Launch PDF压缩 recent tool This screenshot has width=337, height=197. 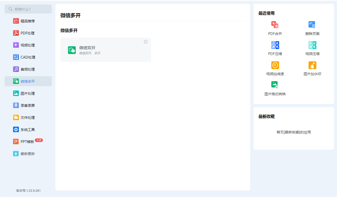pyautogui.click(x=275, y=48)
